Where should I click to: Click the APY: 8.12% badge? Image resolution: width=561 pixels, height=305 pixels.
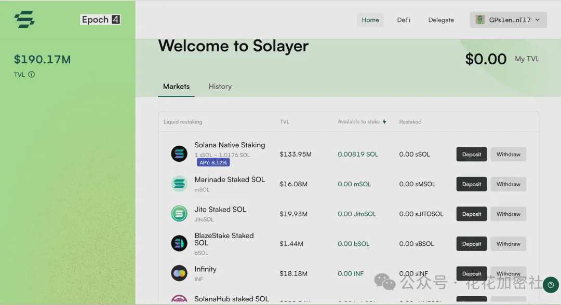(x=213, y=162)
